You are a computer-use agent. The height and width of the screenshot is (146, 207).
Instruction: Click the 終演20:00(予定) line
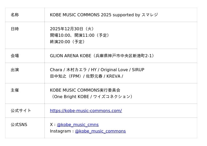68,42
